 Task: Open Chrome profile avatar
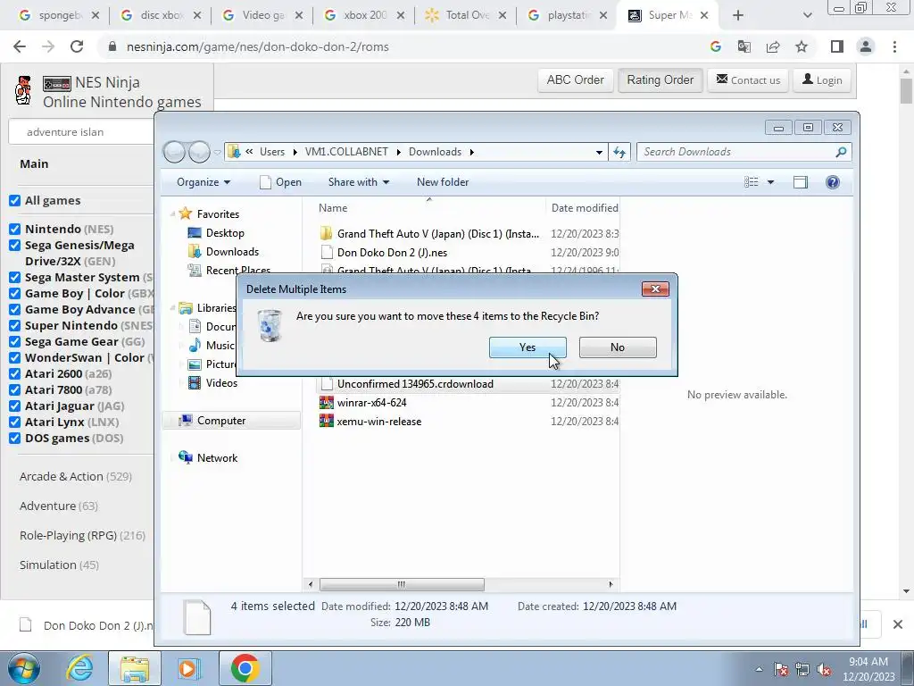(866, 46)
